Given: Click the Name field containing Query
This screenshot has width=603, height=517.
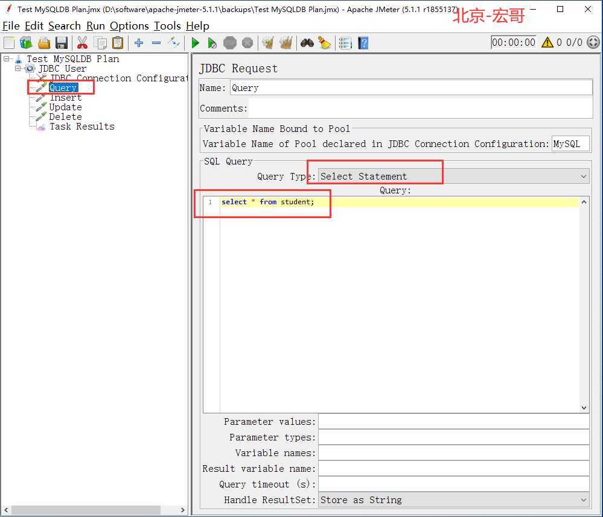Looking at the screenshot, I should 411,88.
